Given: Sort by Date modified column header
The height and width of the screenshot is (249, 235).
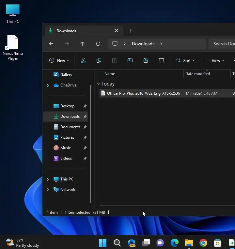Looking at the screenshot, I should (197, 74).
